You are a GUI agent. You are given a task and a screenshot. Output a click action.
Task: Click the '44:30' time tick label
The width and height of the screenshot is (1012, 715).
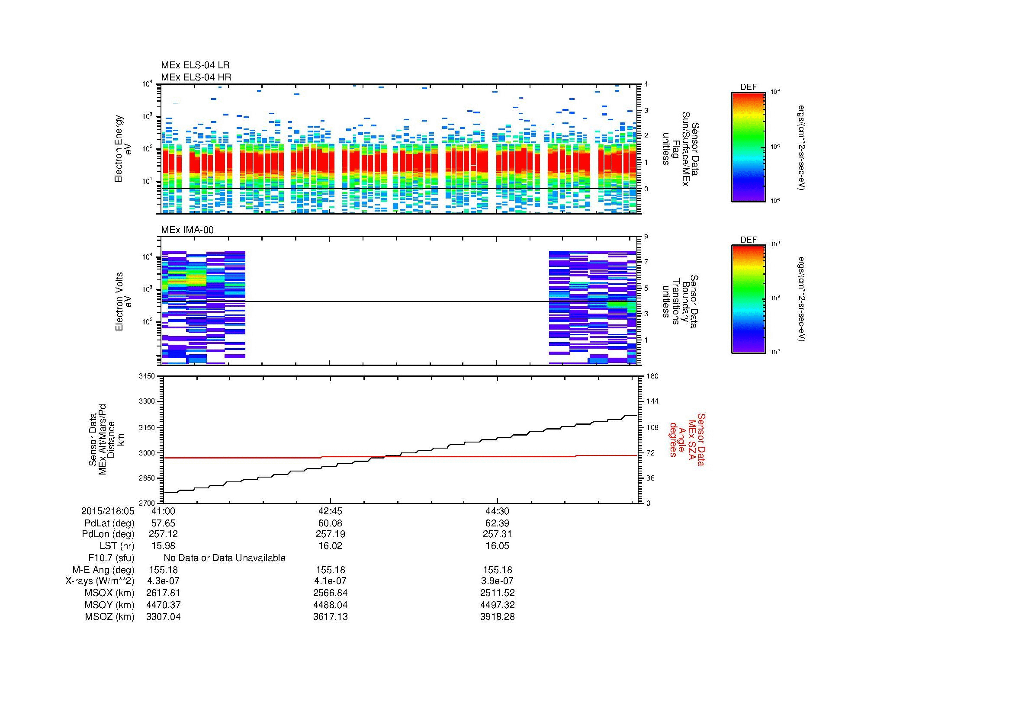click(497, 511)
